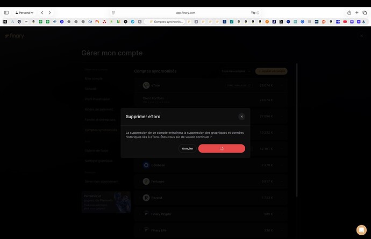Open the chat support bubble icon

(x=361, y=230)
